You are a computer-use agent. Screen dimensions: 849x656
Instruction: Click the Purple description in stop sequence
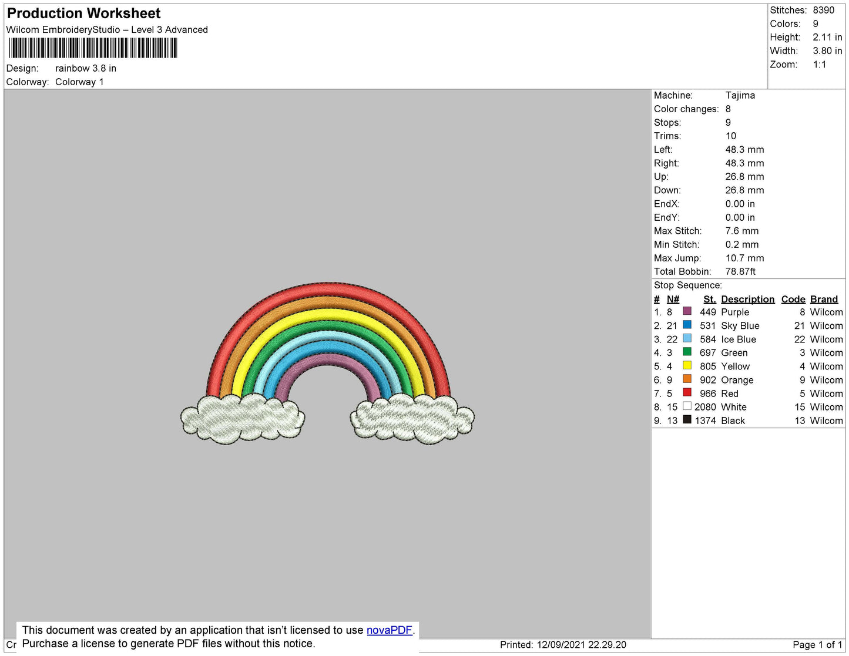point(735,312)
